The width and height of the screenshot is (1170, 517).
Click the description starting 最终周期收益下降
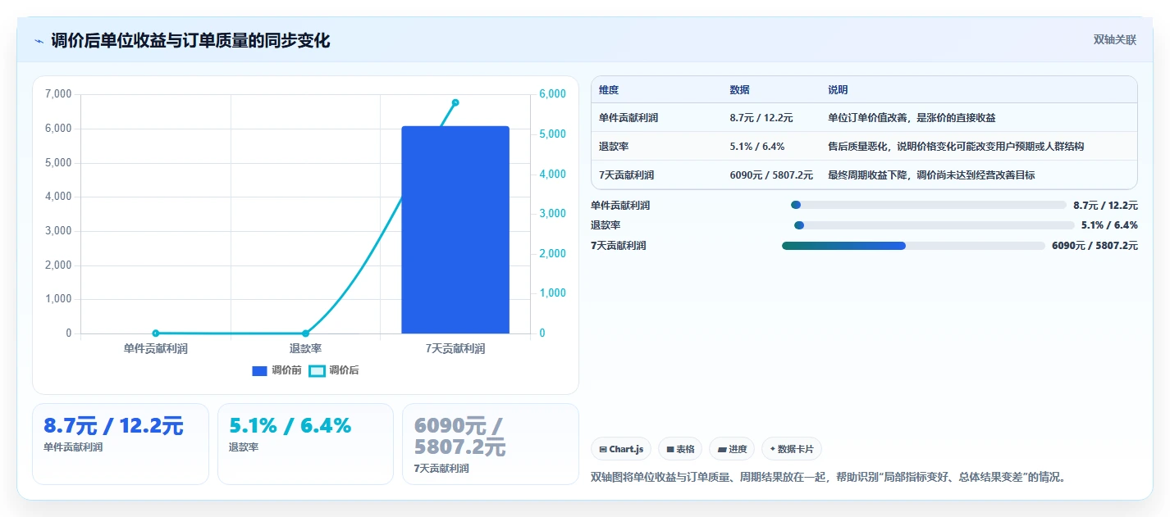931,175
